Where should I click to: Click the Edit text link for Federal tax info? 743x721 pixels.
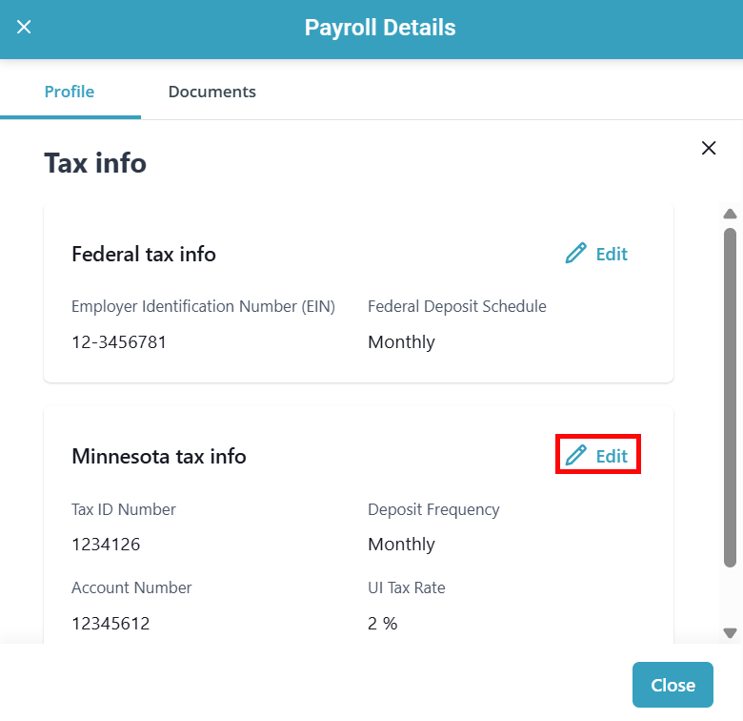click(x=612, y=254)
